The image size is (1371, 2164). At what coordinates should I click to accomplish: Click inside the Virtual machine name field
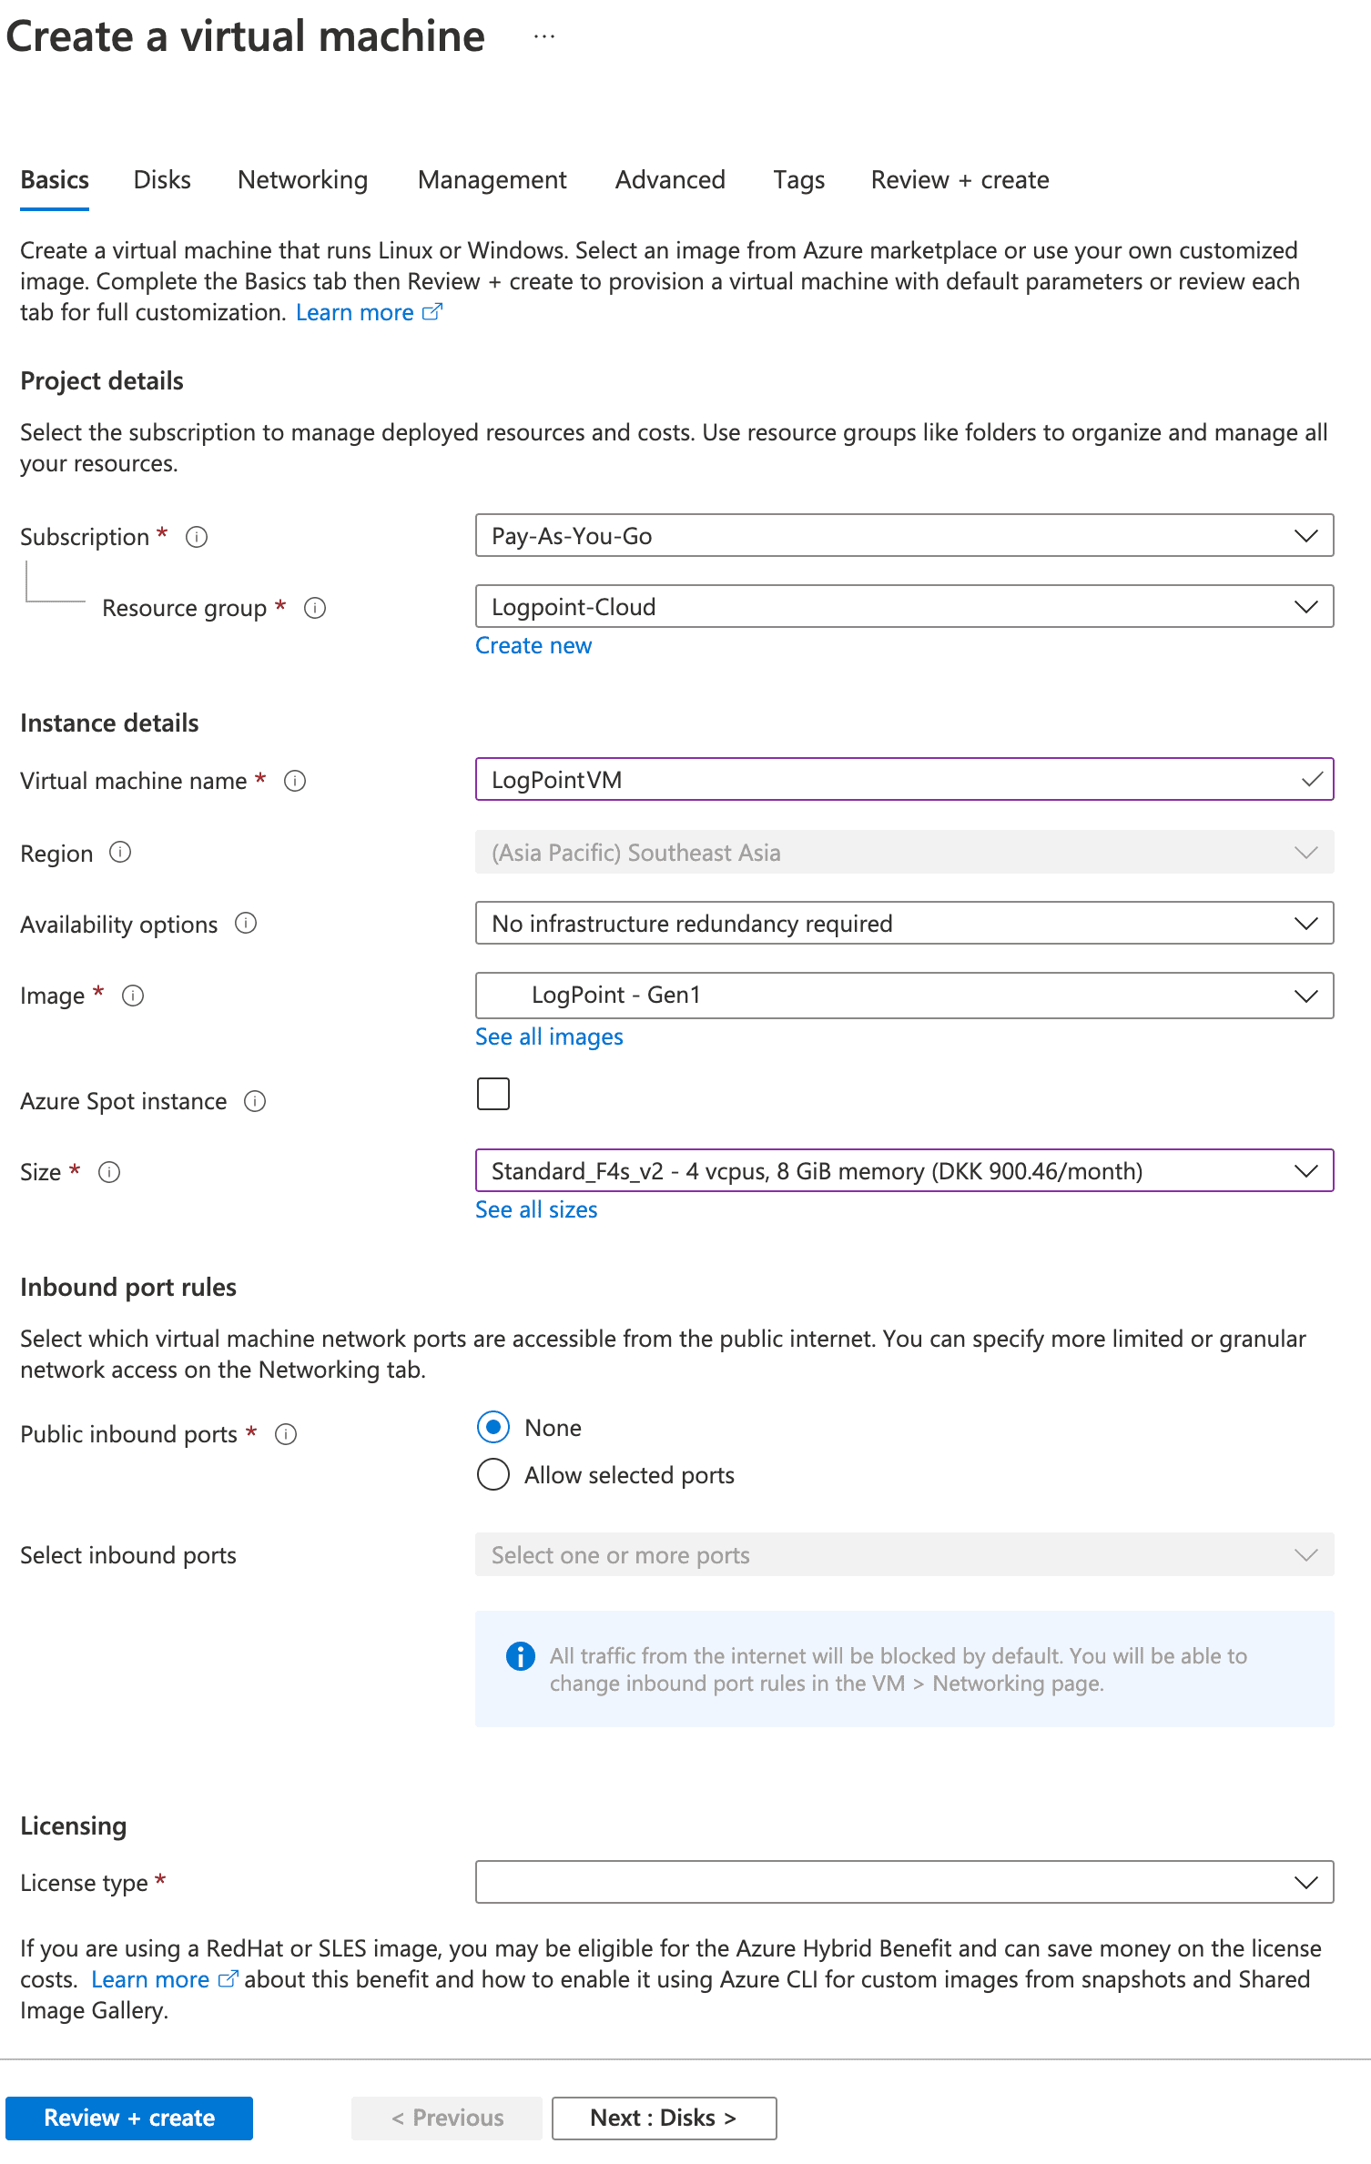click(819, 780)
